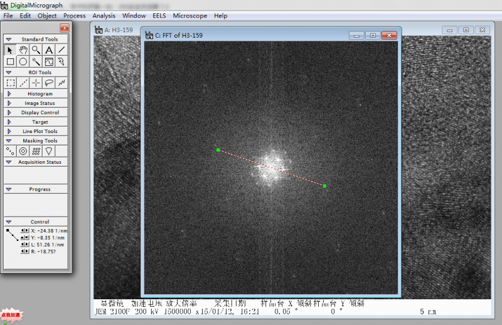Maximize the A: H3-159 image window
The image size is (502, 325).
466,30
